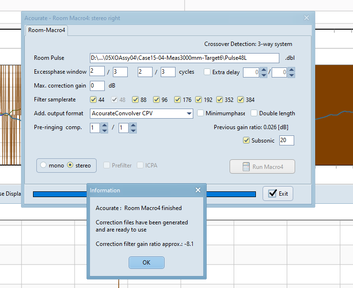Viewport: 353px width, 288px height.
Task: Enable the Minimumphase checkbox
Action: pos(200,113)
